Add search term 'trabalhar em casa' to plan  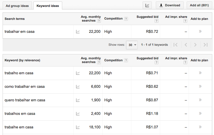pyautogui.click(x=200, y=31)
